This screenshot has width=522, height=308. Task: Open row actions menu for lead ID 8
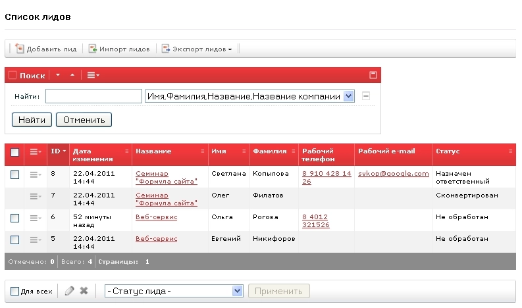(x=36, y=174)
